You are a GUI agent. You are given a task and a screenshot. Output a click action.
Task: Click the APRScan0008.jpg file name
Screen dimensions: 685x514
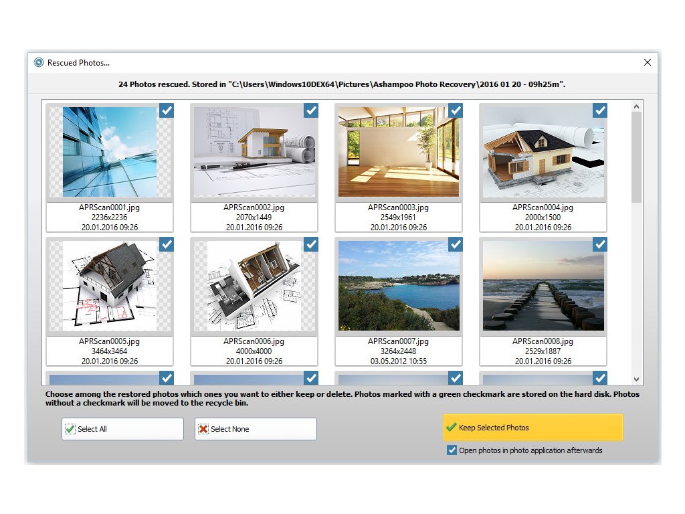coord(543,341)
